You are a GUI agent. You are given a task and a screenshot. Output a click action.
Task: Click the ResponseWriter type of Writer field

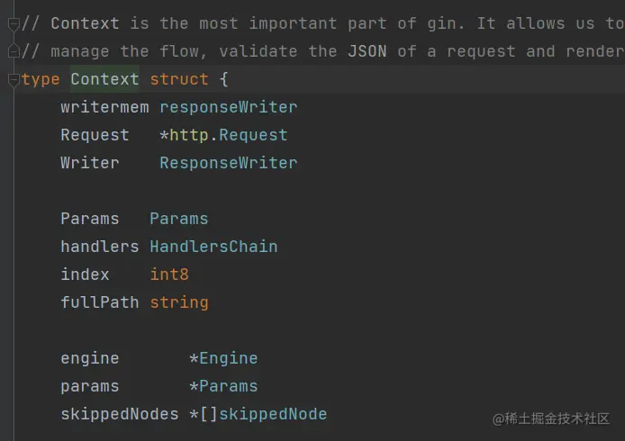click(228, 163)
